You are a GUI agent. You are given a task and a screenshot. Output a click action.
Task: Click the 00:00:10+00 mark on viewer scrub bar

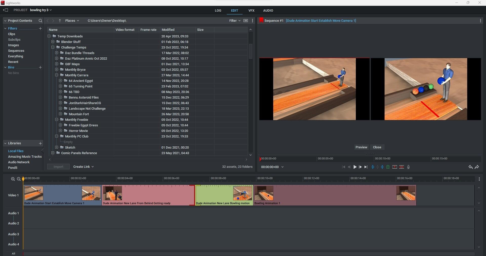coord(375,159)
